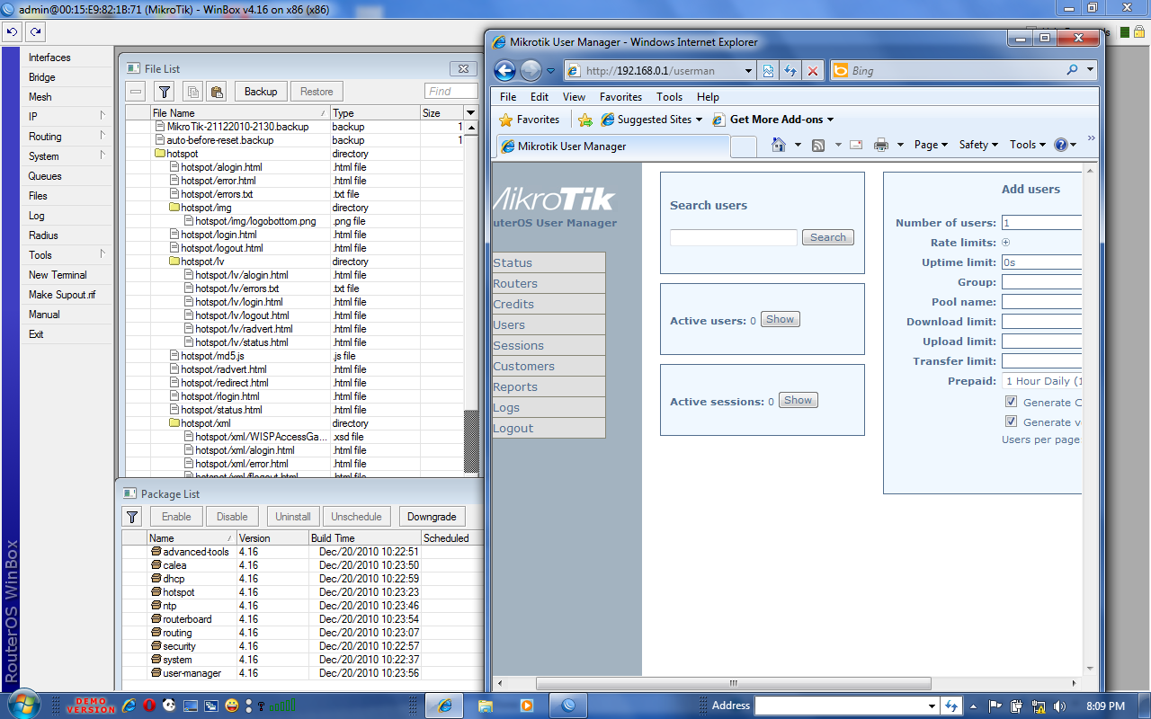Click the IE horizontal scrollbar thumb

[x=736, y=683]
